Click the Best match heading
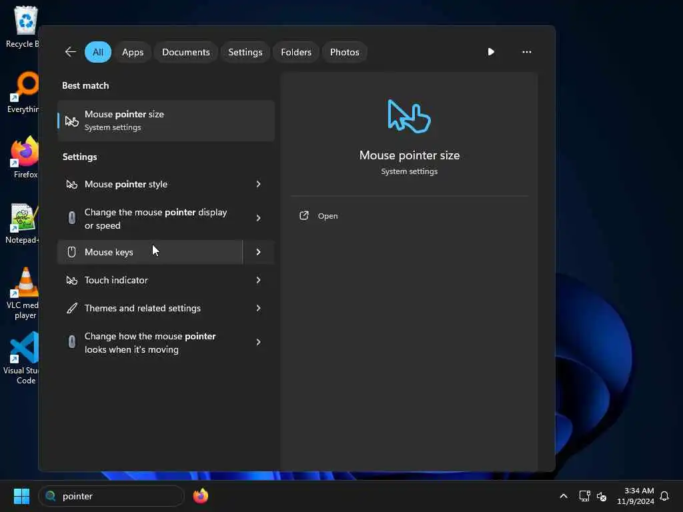Screen dimensions: 683x512 coord(85,85)
